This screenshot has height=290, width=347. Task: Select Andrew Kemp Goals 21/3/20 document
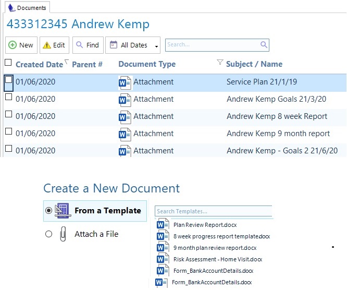pyautogui.click(x=277, y=99)
